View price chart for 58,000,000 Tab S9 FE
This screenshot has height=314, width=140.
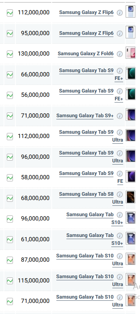[x=10, y=178]
